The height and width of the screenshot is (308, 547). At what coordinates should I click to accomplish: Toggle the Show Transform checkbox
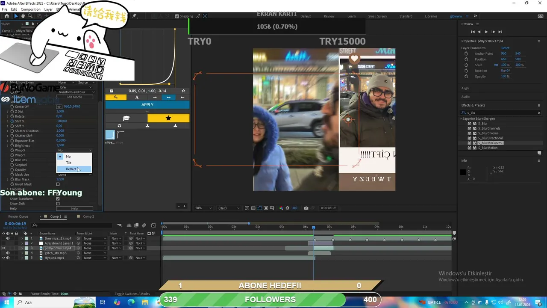58,199
